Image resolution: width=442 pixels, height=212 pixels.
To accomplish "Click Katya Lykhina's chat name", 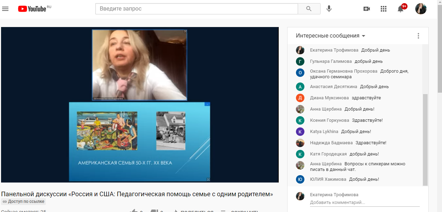I will 324,132.
